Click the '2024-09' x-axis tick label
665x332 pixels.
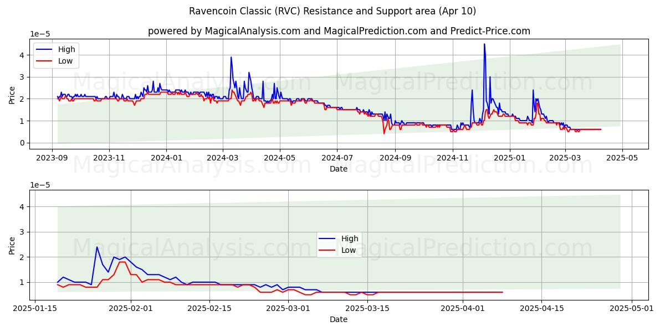[x=395, y=158]
